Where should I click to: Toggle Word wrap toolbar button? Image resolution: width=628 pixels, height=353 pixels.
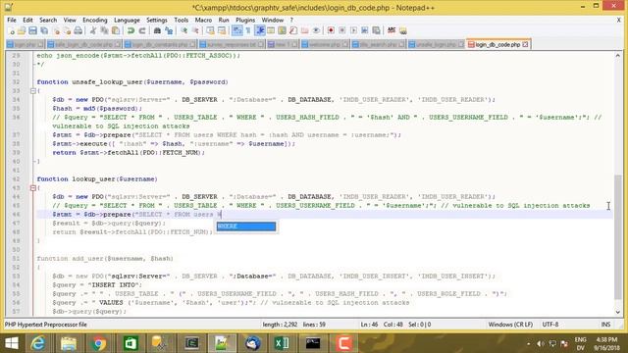(x=236, y=30)
